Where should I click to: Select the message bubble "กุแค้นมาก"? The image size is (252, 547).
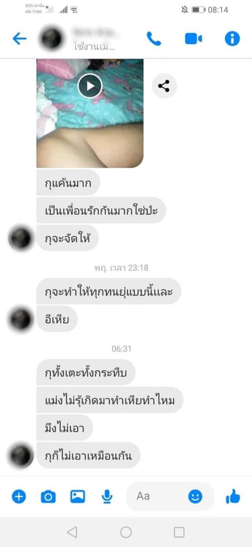(68, 183)
